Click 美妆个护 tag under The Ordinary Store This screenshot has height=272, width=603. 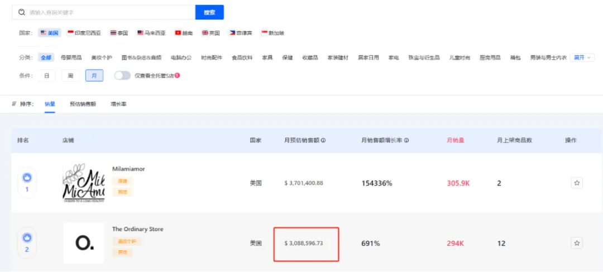click(x=127, y=241)
